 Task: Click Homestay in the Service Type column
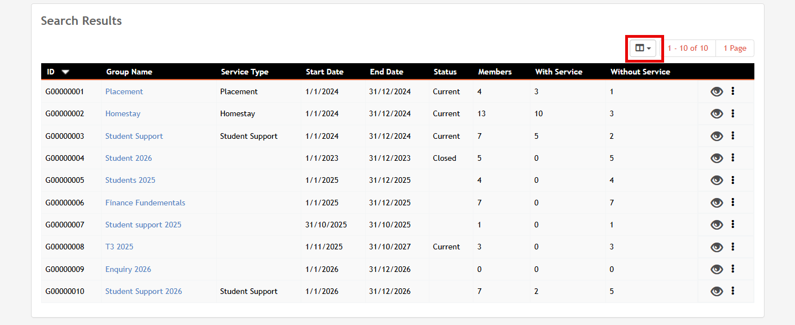[238, 113]
